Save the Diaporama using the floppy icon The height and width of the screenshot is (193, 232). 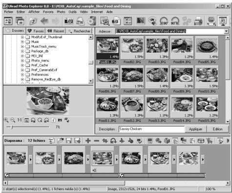[x=69, y=141]
